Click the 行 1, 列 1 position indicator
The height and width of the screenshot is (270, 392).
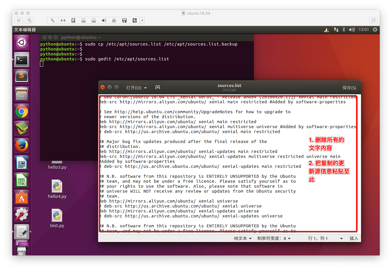coord(318,238)
